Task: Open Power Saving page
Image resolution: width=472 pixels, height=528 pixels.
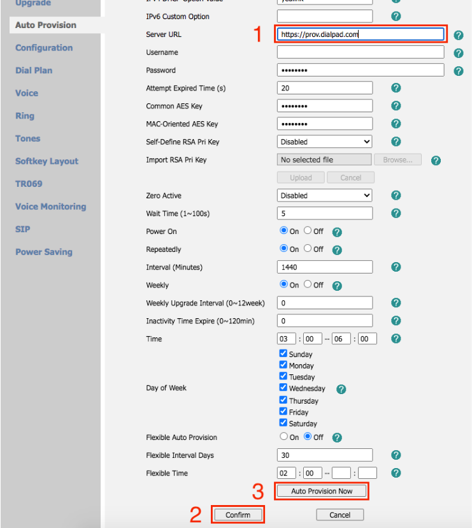Action: (x=44, y=252)
